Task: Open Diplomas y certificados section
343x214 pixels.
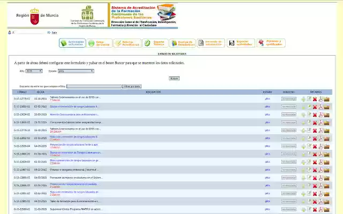Action: pyautogui.click(x=271, y=43)
